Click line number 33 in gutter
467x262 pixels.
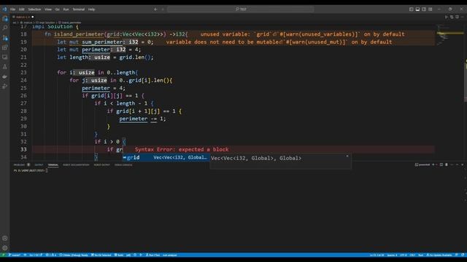tap(23, 149)
